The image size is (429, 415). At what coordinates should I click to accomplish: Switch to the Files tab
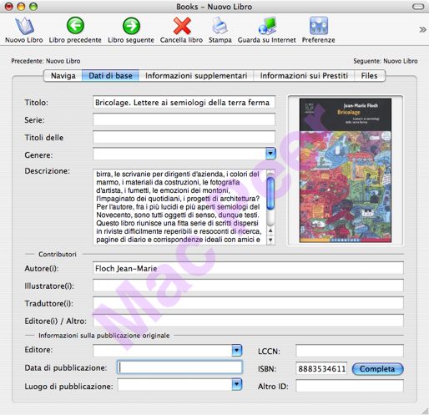click(370, 76)
